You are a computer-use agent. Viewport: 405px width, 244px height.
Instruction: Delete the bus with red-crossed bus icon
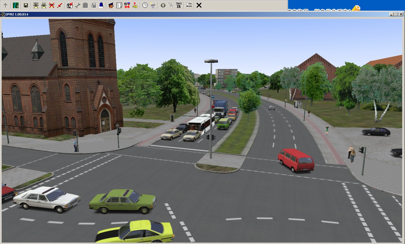click(51, 5)
